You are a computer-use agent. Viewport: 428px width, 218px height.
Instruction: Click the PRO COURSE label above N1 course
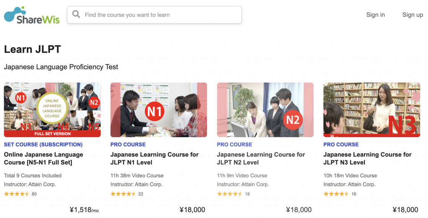pos(128,144)
